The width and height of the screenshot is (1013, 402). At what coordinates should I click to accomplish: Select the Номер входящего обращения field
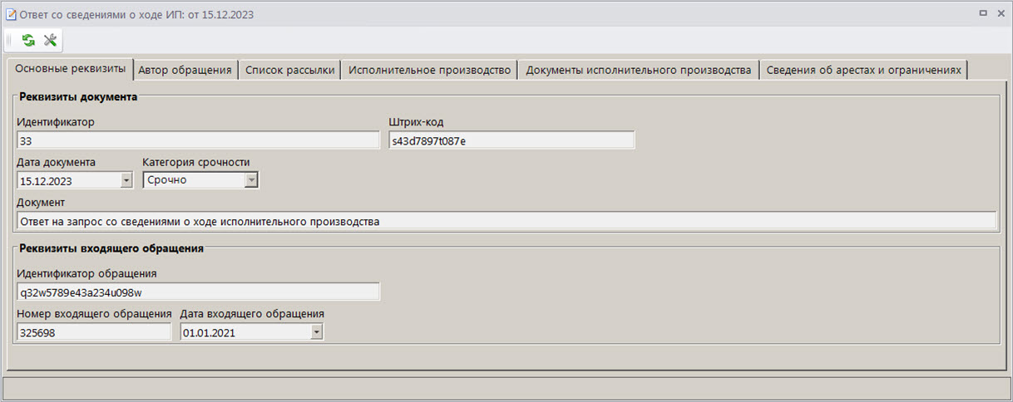[x=93, y=332]
